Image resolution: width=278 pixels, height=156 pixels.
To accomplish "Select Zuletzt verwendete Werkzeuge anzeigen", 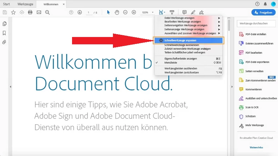I will coord(188,49).
